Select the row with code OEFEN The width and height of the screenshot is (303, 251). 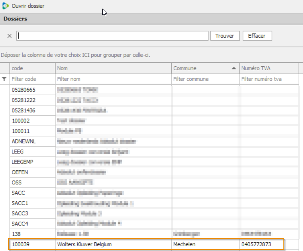[154, 172]
